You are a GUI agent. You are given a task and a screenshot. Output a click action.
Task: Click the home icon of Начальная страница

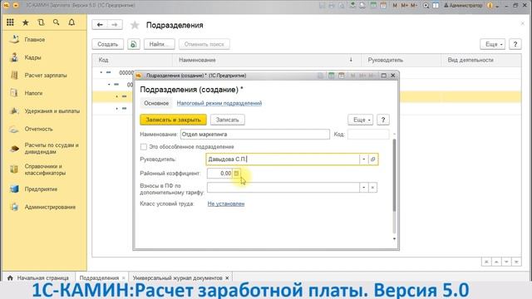tap(10, 278)
